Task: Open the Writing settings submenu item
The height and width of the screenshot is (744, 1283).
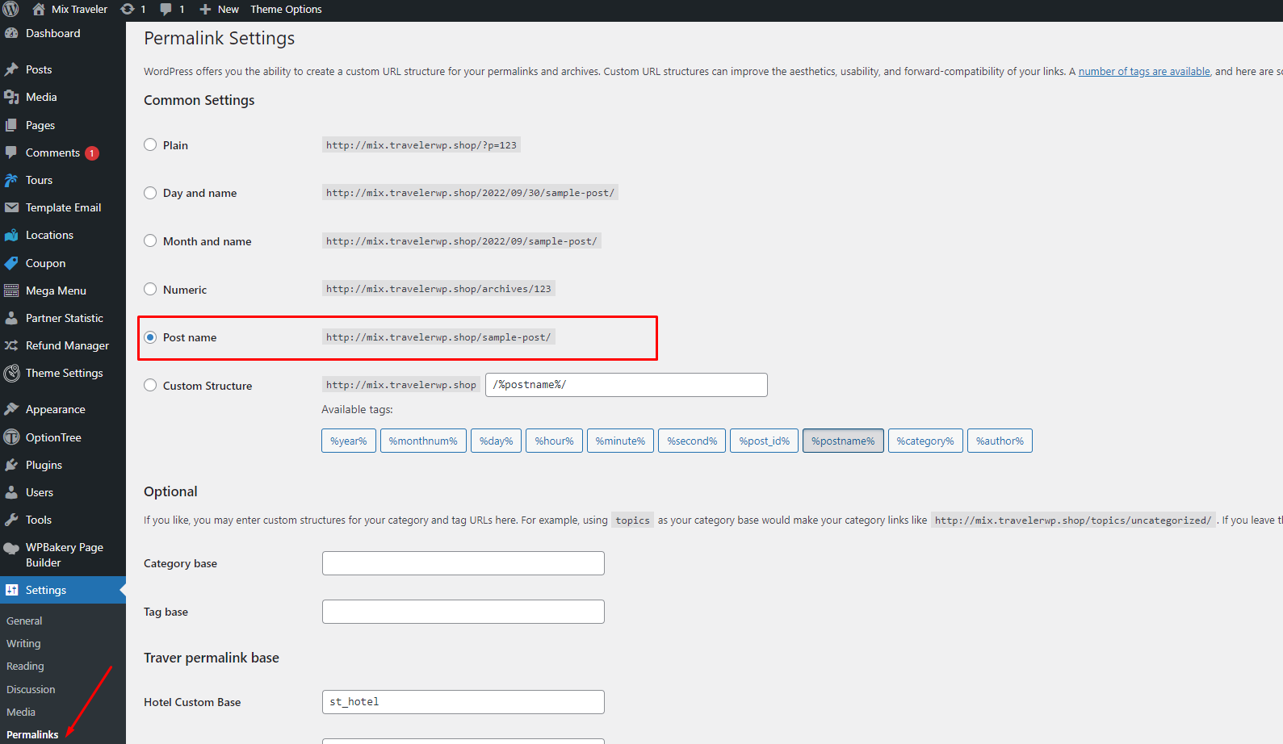Action: (23, 643)
